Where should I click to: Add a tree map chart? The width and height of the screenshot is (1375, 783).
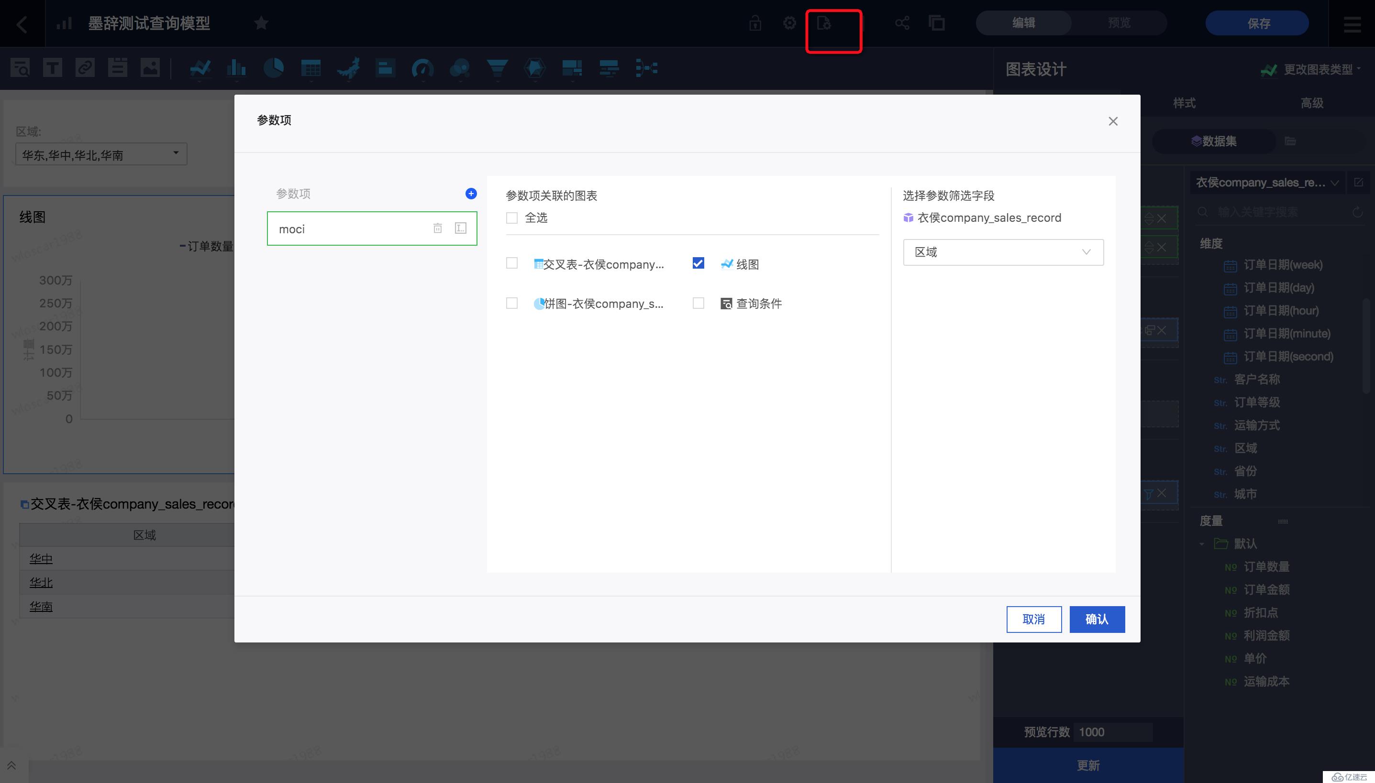572,69
